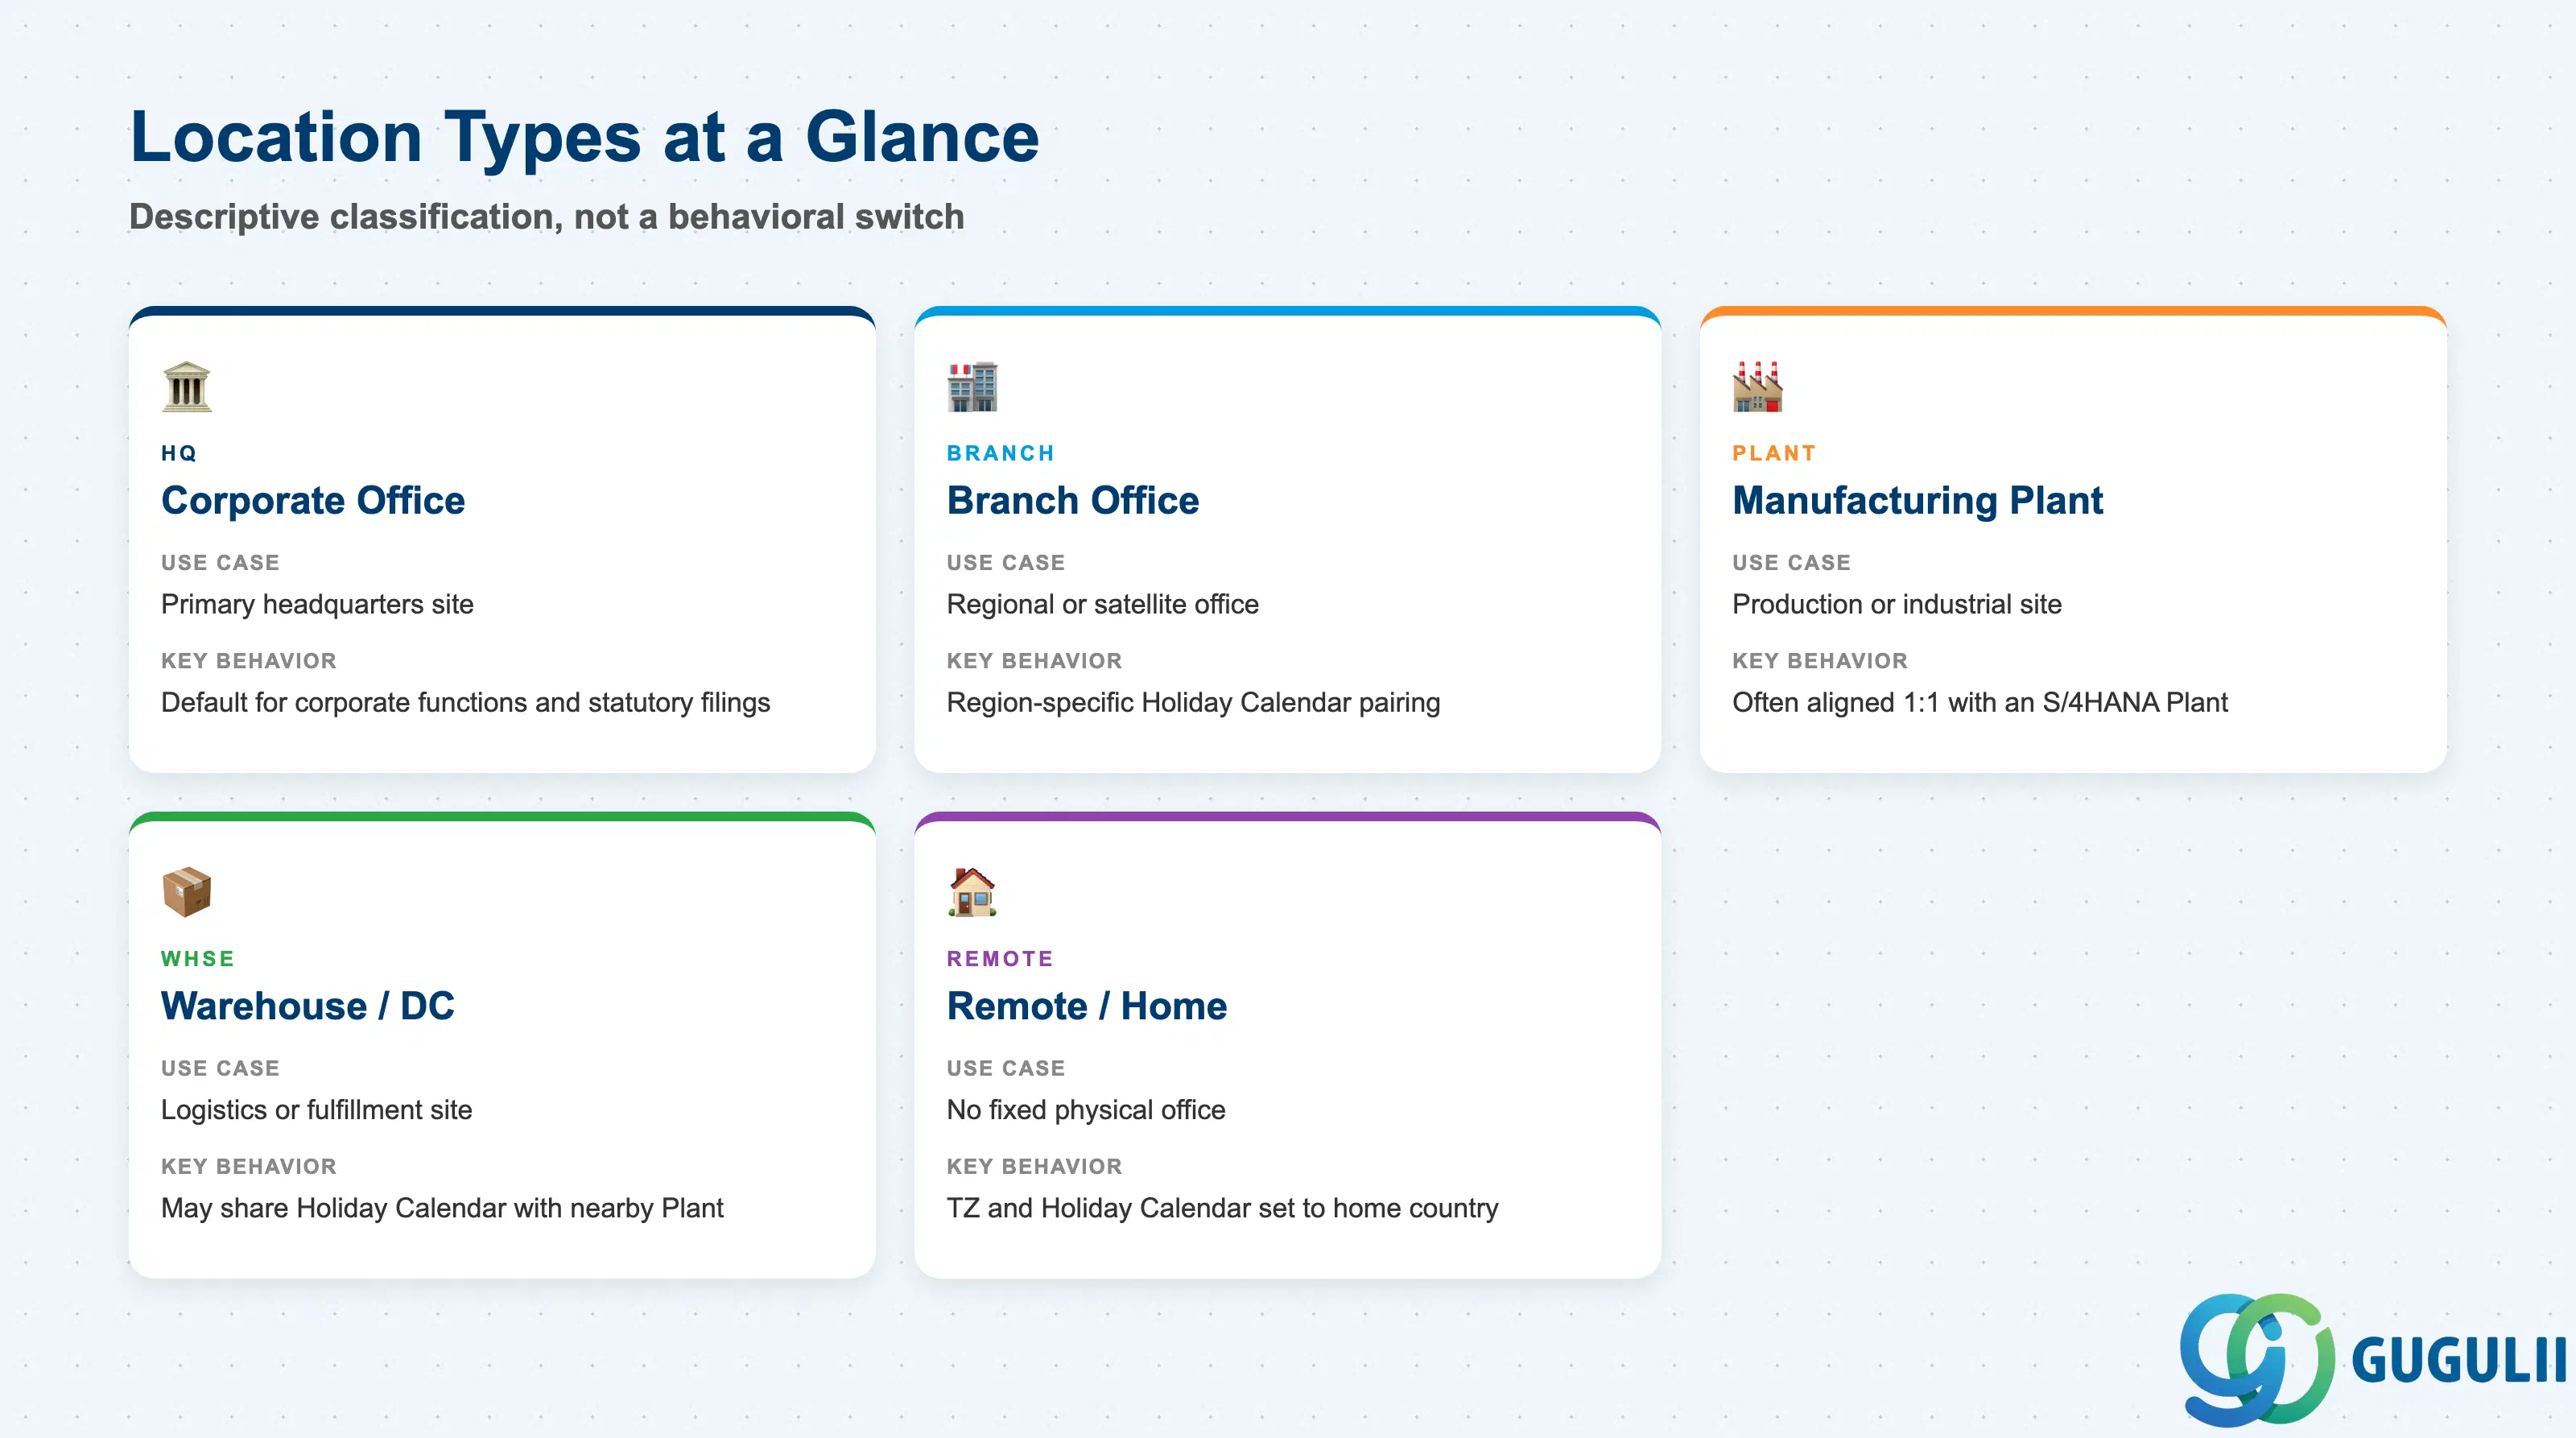Click the package box icon on Warehouse card
The width and height of the screenshot is (2576, 1438).
[187, 892]
